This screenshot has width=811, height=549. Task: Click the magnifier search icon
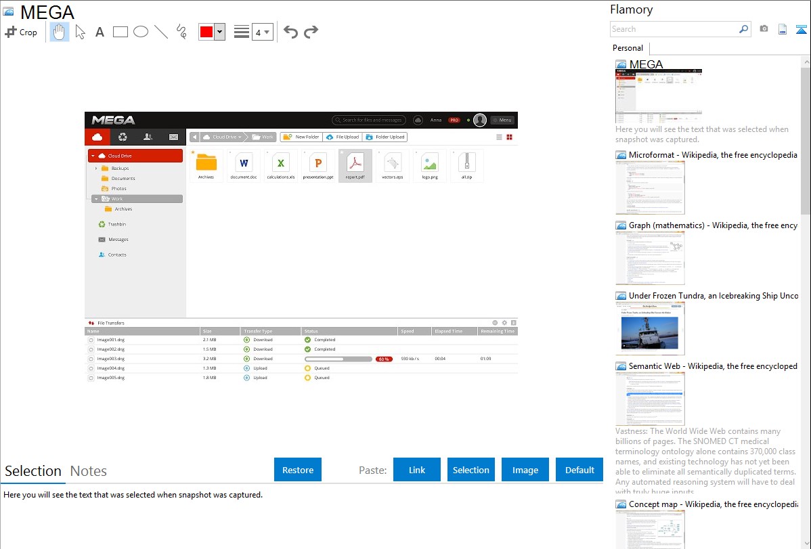(743, 29)
